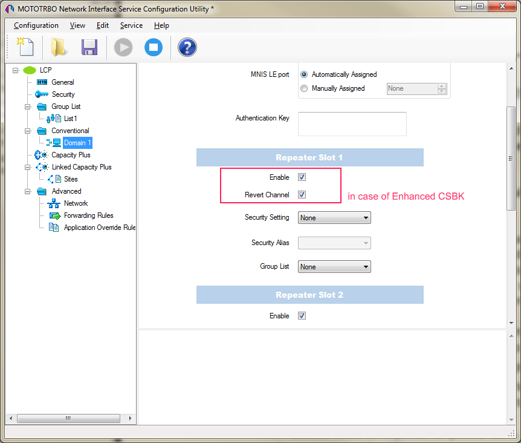Increase the MNIS LE port stepper value

point(442,86)
